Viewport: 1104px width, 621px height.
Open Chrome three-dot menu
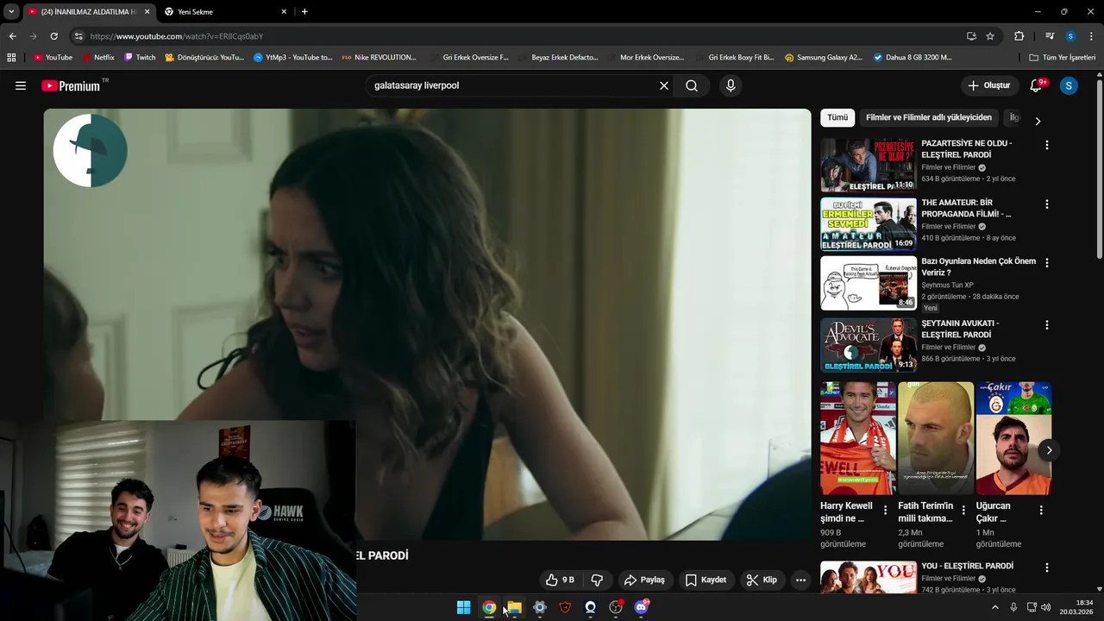[x=1092, y=36]
